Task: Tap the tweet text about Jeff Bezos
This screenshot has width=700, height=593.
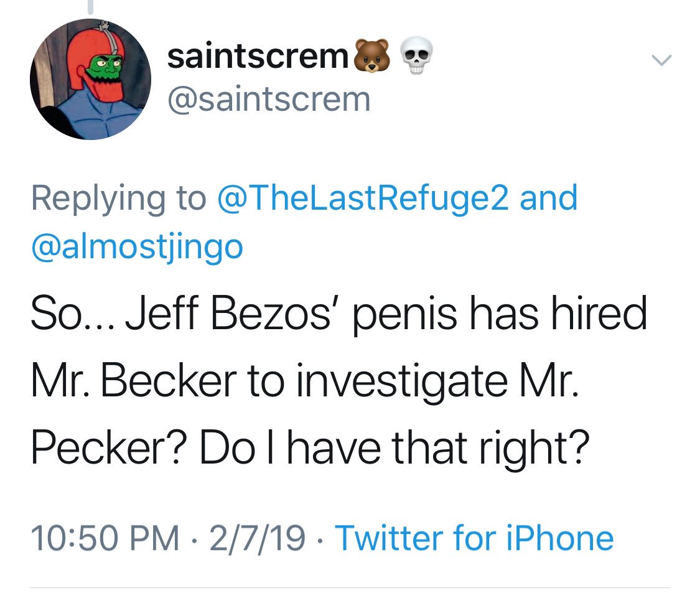Action: click(x=339, y=381)
